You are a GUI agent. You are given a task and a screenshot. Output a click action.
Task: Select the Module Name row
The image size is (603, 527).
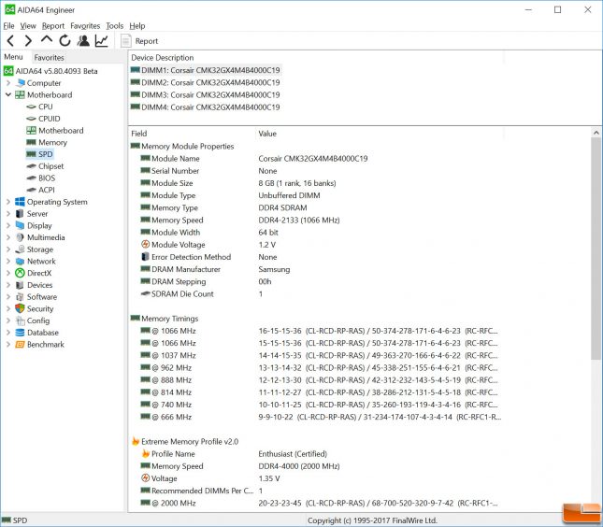[x=315, y=158]
